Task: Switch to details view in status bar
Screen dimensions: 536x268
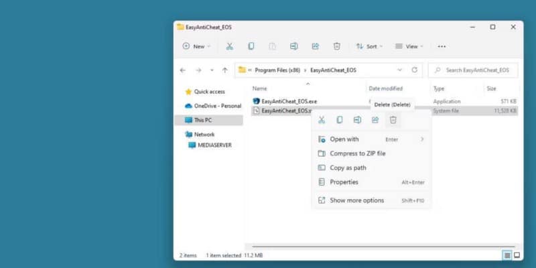Action: [x=507, y=255]
